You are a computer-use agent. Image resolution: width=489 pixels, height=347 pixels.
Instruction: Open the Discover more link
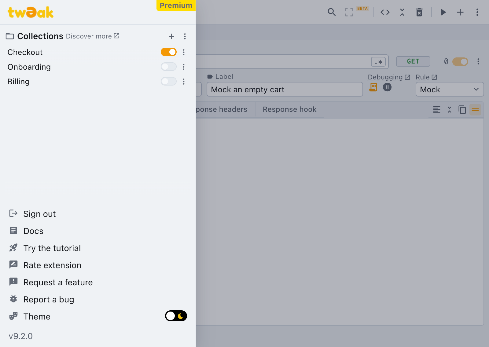pos(92,36)
